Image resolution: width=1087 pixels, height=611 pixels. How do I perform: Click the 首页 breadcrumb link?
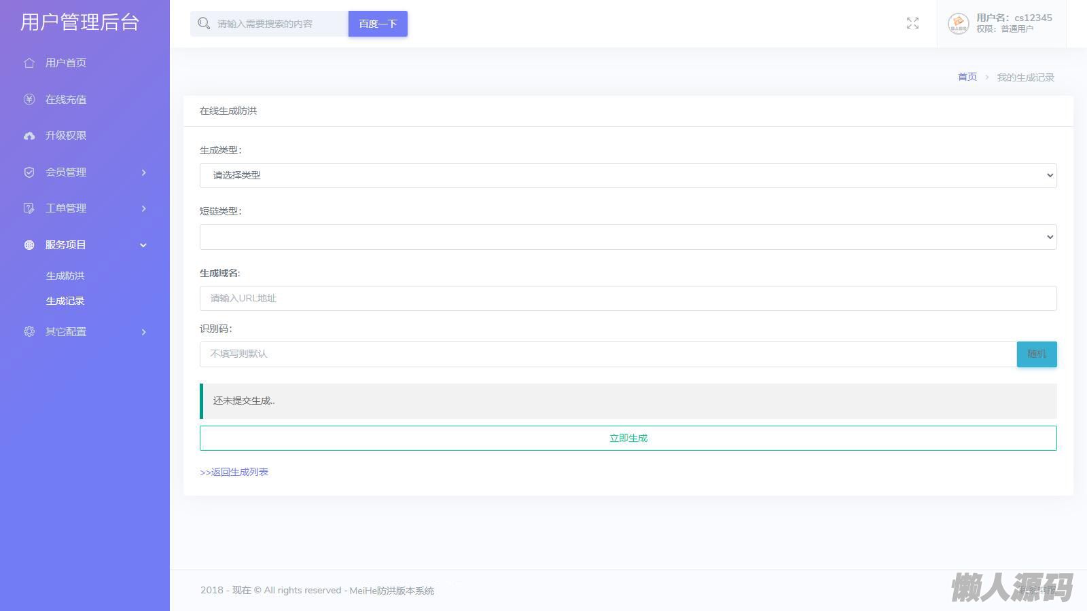(967, 77)
